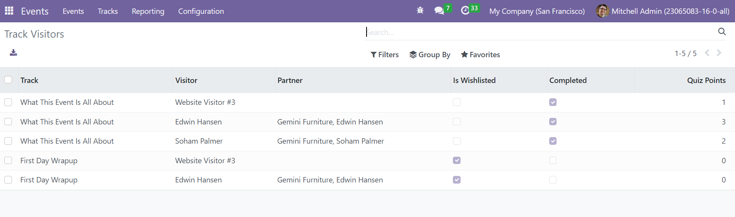
Task: Open the conversations chat icon
Action: [x=439, y=11]
